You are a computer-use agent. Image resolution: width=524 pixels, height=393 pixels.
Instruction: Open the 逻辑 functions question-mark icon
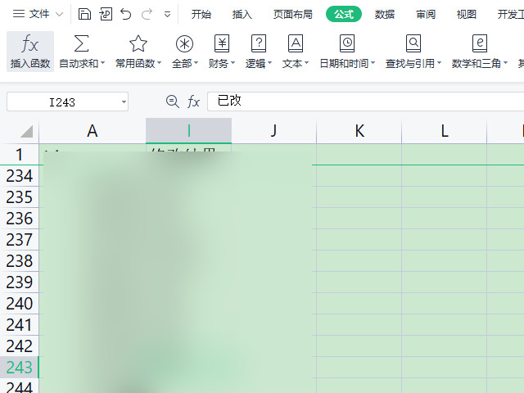point(259,43)
